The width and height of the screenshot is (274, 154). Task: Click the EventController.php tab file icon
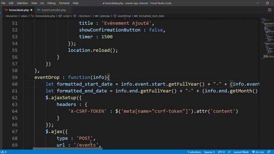tap(39, 10)
